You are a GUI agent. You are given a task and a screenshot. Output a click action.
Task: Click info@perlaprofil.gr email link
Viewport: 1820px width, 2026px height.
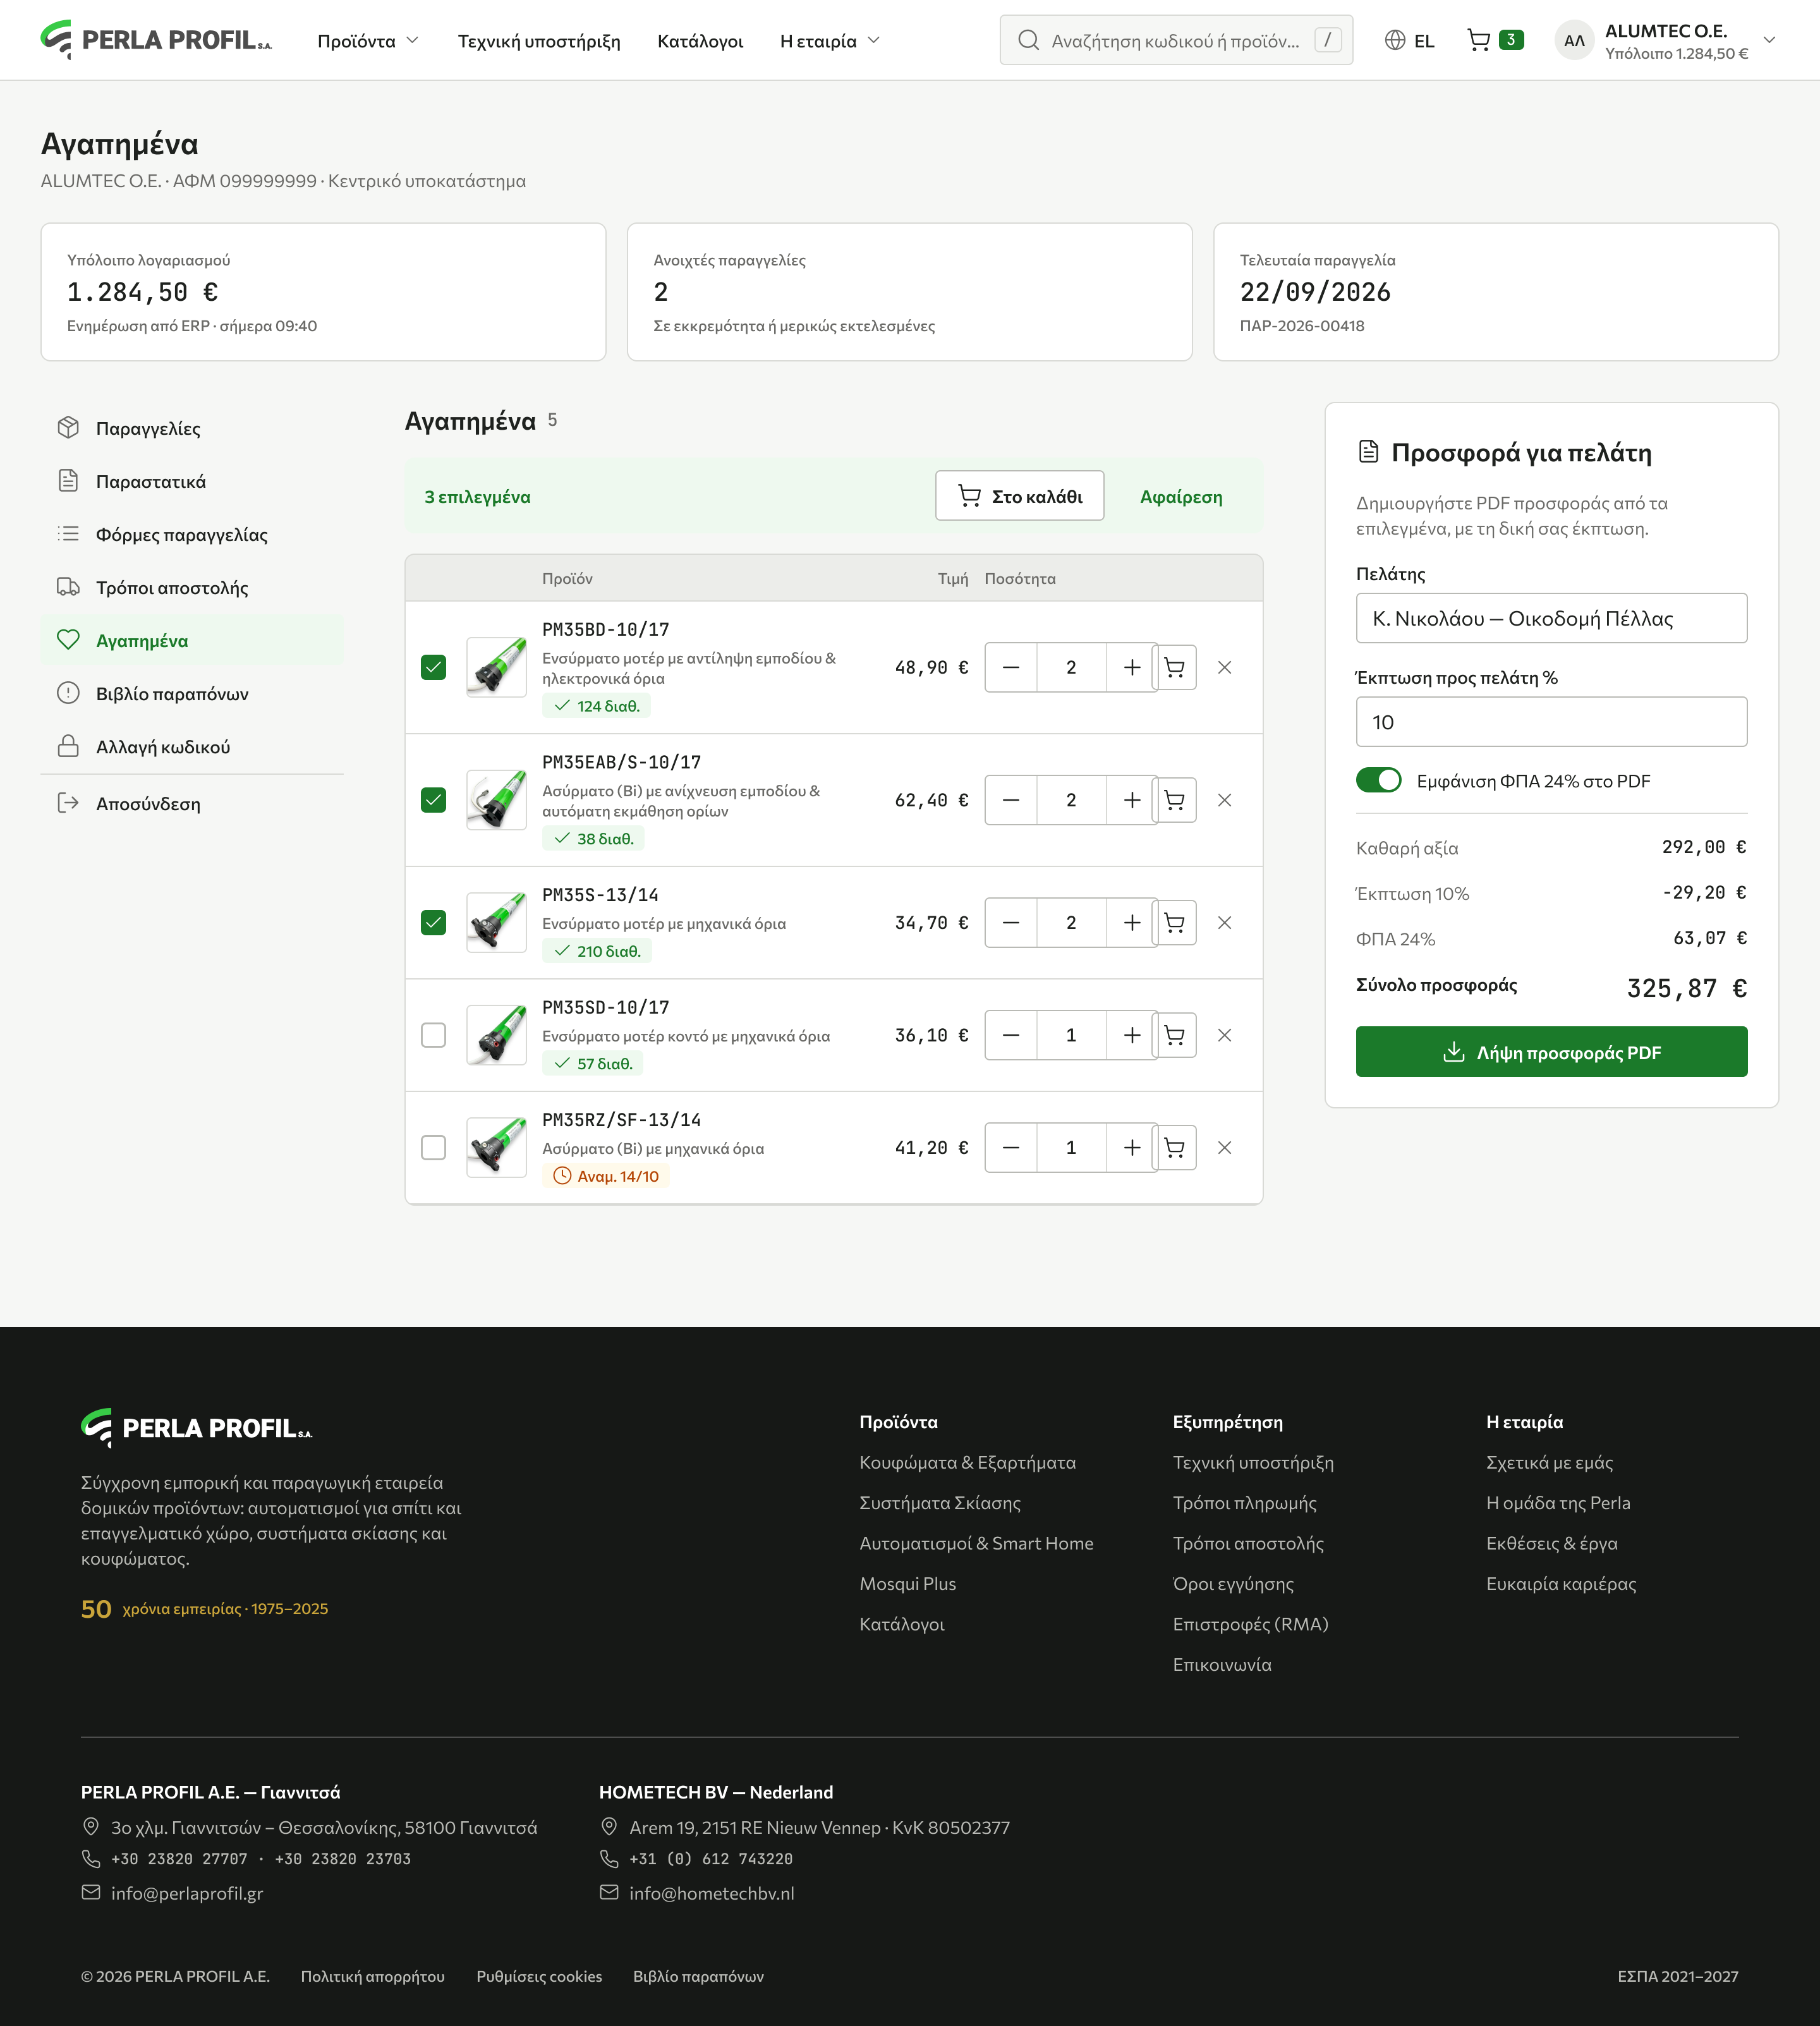[x=187, y=1892]
